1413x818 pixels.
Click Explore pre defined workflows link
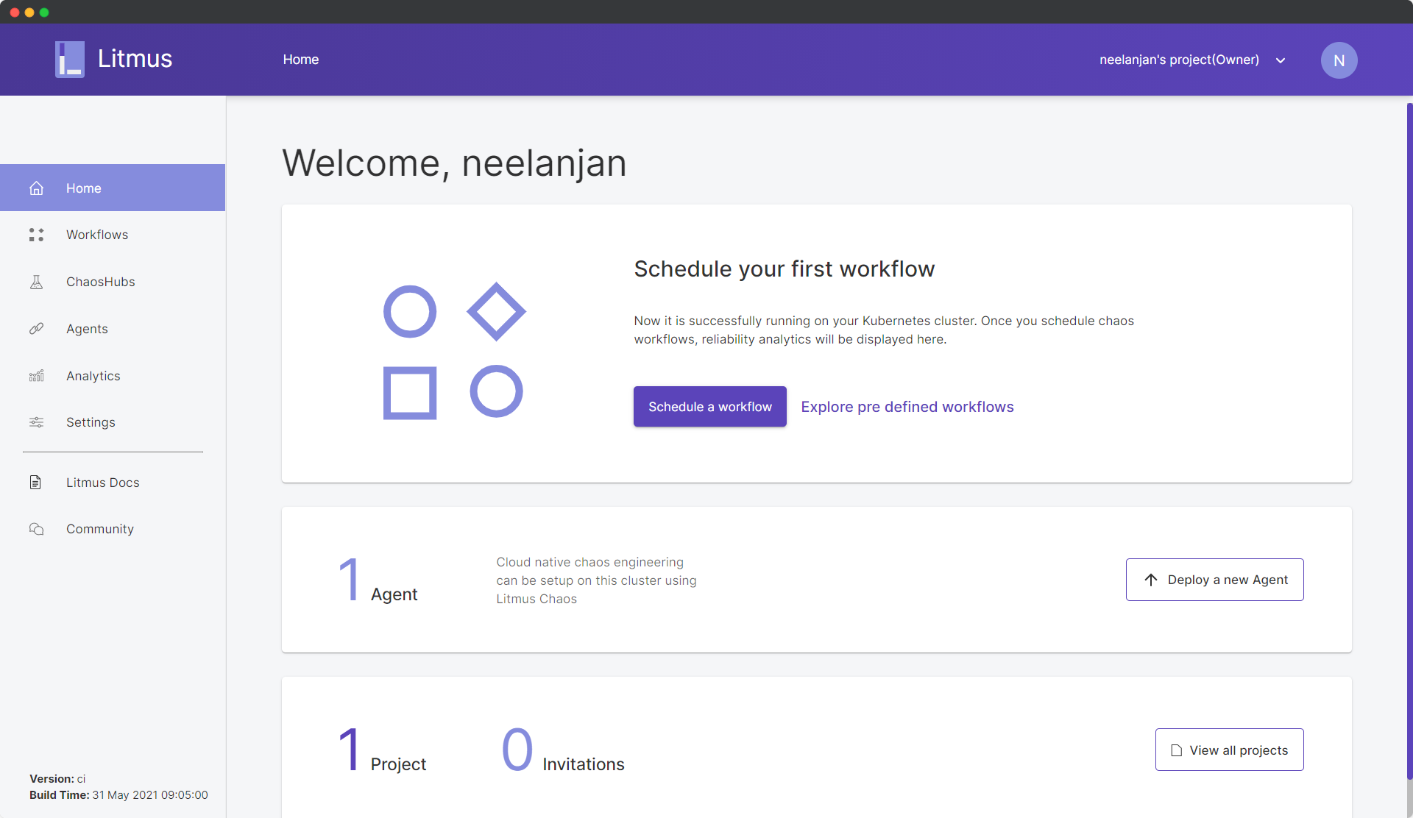pos(907,407)
